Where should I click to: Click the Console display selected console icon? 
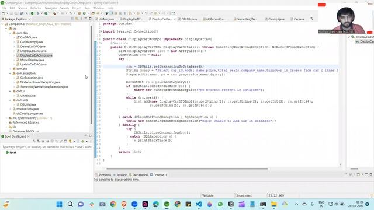350,174
